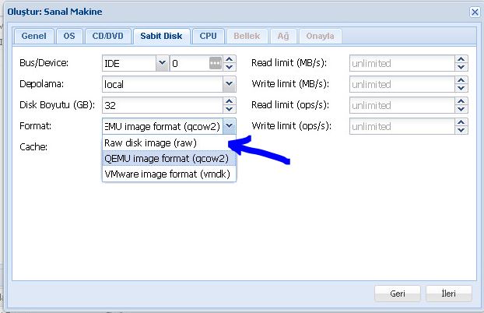Screen dimensions: 484x313
Task: Open the OS tab
Action: 68,36
